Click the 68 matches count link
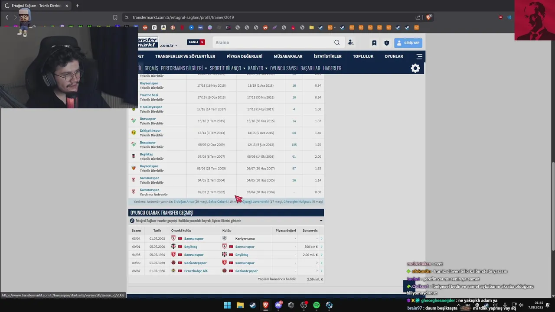Viewport: 555px width, 312px height. (294, 133)
